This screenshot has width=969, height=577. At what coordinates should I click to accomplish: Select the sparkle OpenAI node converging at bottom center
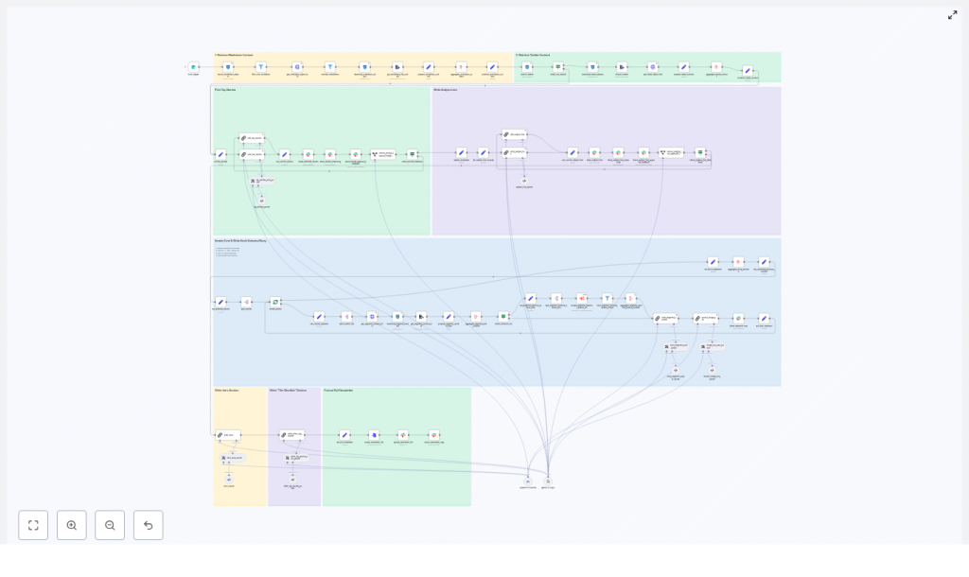tap(530, 481)
